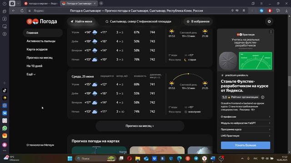Click the ad headline Станьте Фулстек-разработчиком
Screen dimensions: 291x163
click(x=245, y=86)
